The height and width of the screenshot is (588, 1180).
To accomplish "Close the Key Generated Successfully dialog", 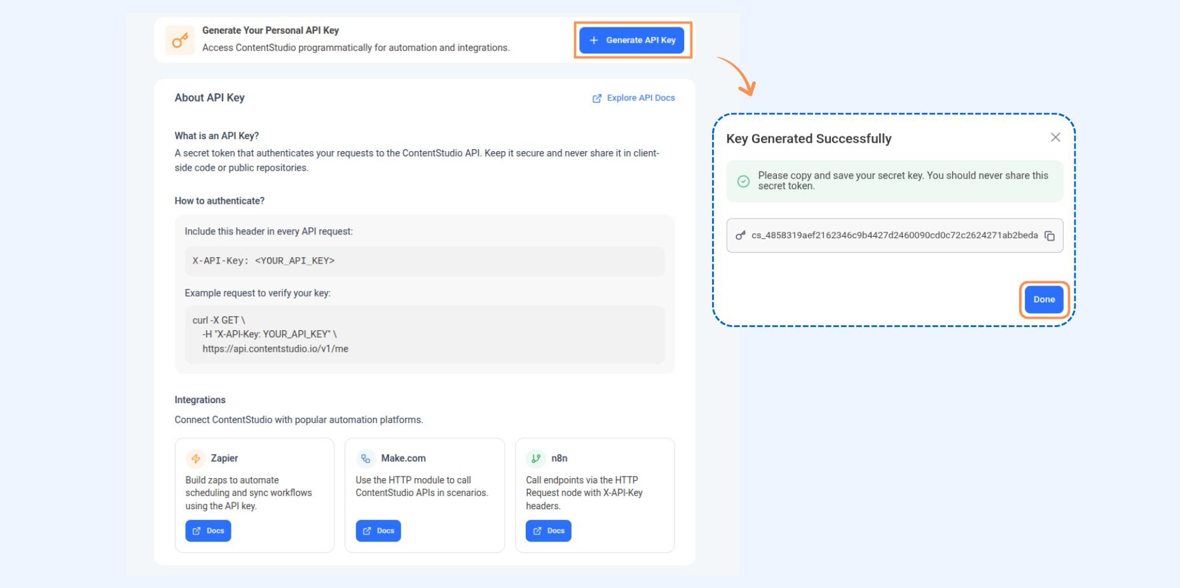I will (1055, 137).
